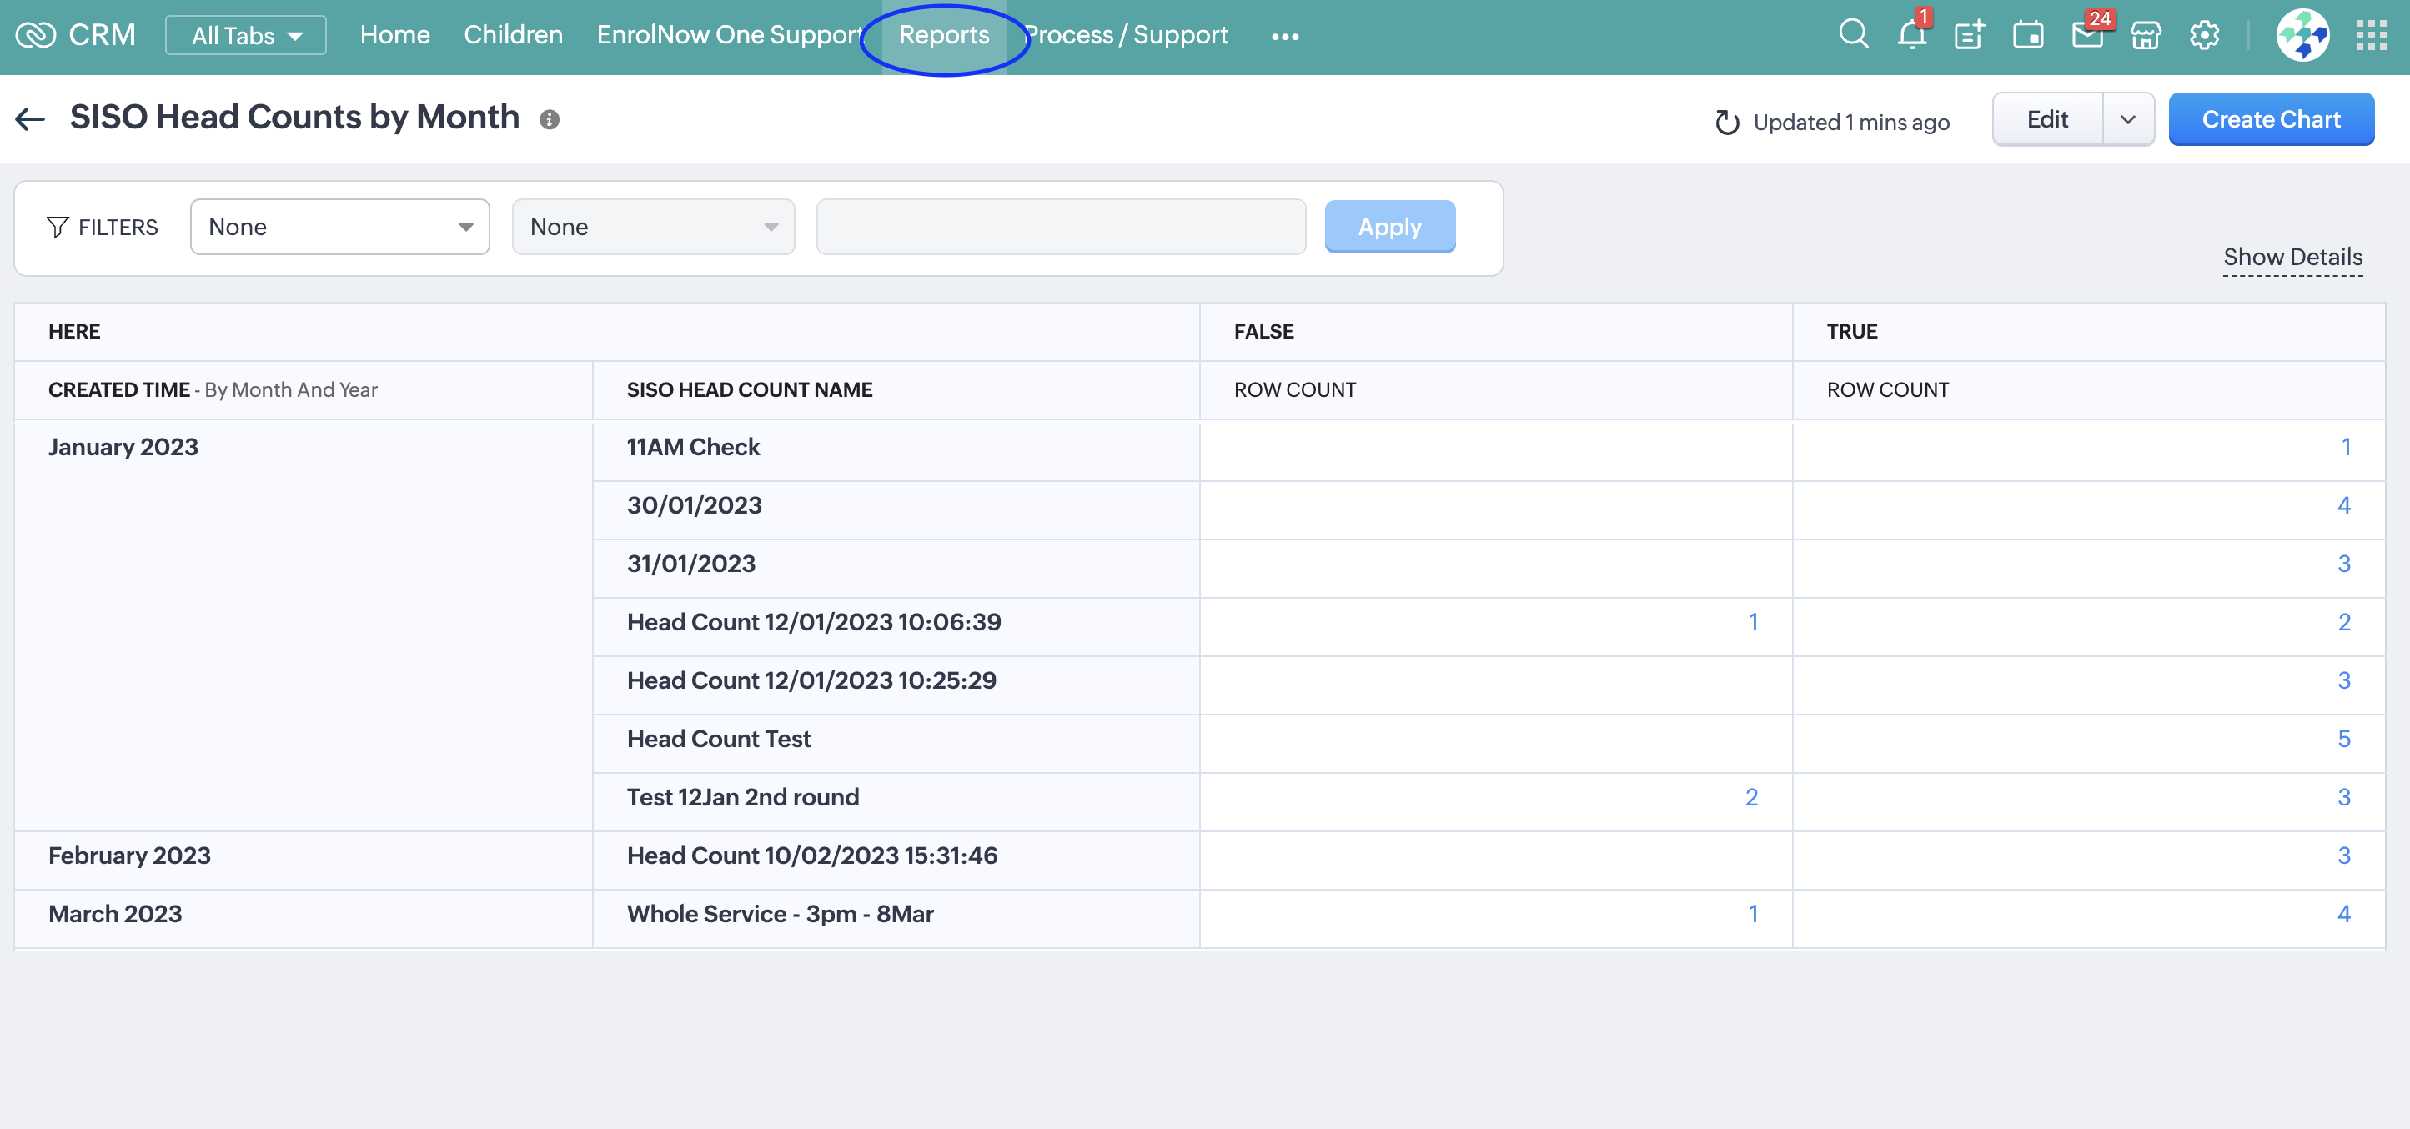The image size is (2410, 1129).
Task: Open the notifications bell
Action: 1911,36
